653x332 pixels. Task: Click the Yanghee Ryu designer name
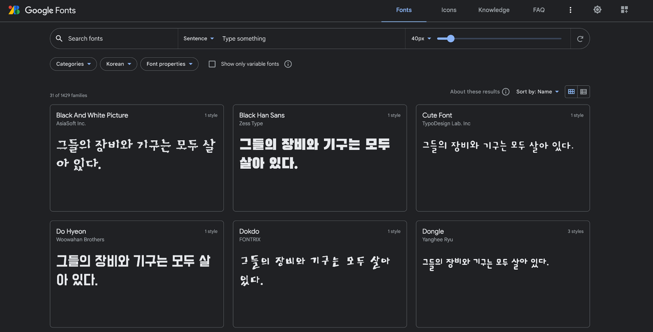[438, 240]
